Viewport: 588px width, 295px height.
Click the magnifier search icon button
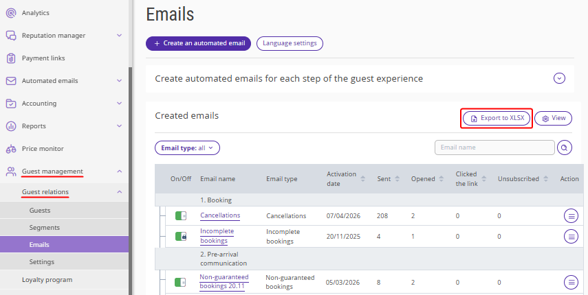(565, 147)
